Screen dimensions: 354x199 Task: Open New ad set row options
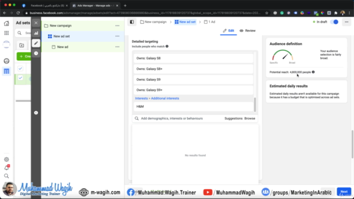point(117,36)
